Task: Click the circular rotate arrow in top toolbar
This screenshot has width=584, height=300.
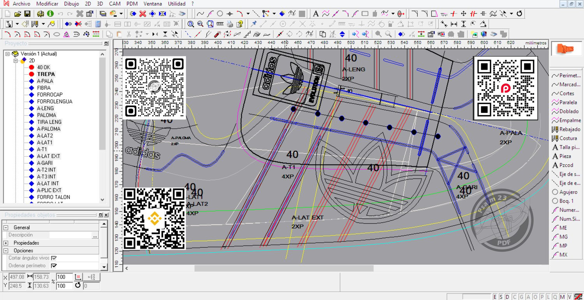Action: coord(519,14)
